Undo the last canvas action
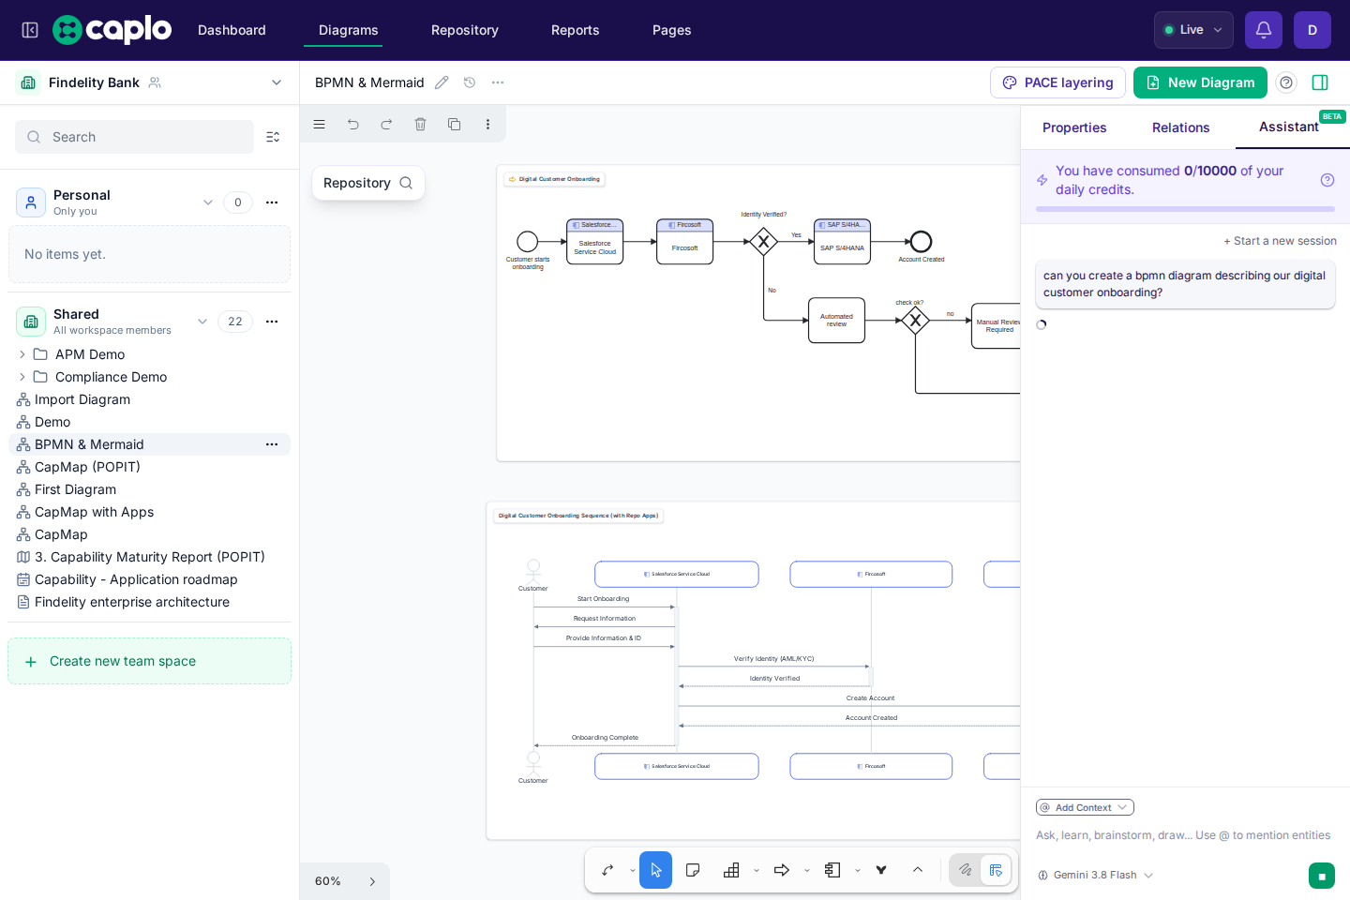This screenshot has width=1350, height=900. pos(353,124)
